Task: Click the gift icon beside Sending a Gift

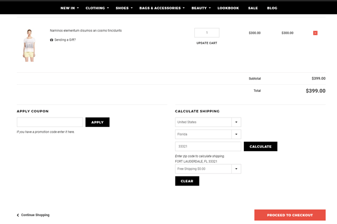Action: (52, 40)
